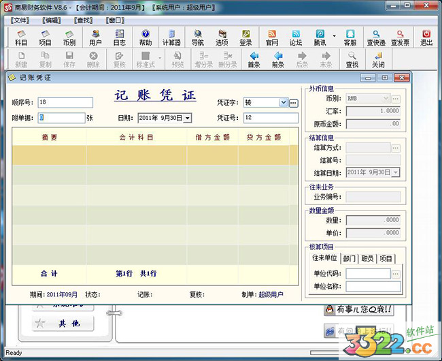Open the 科目 (accounts) tool

21,38
